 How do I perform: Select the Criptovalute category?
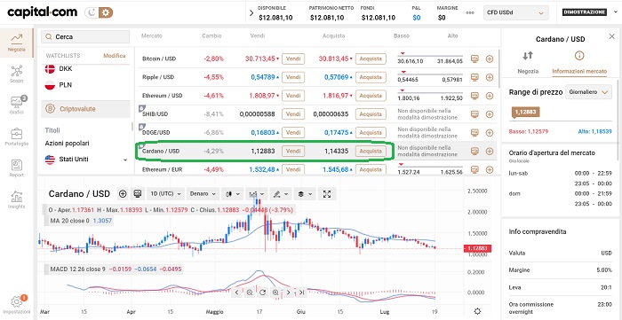pyautogui.click(x=85, y=109)
